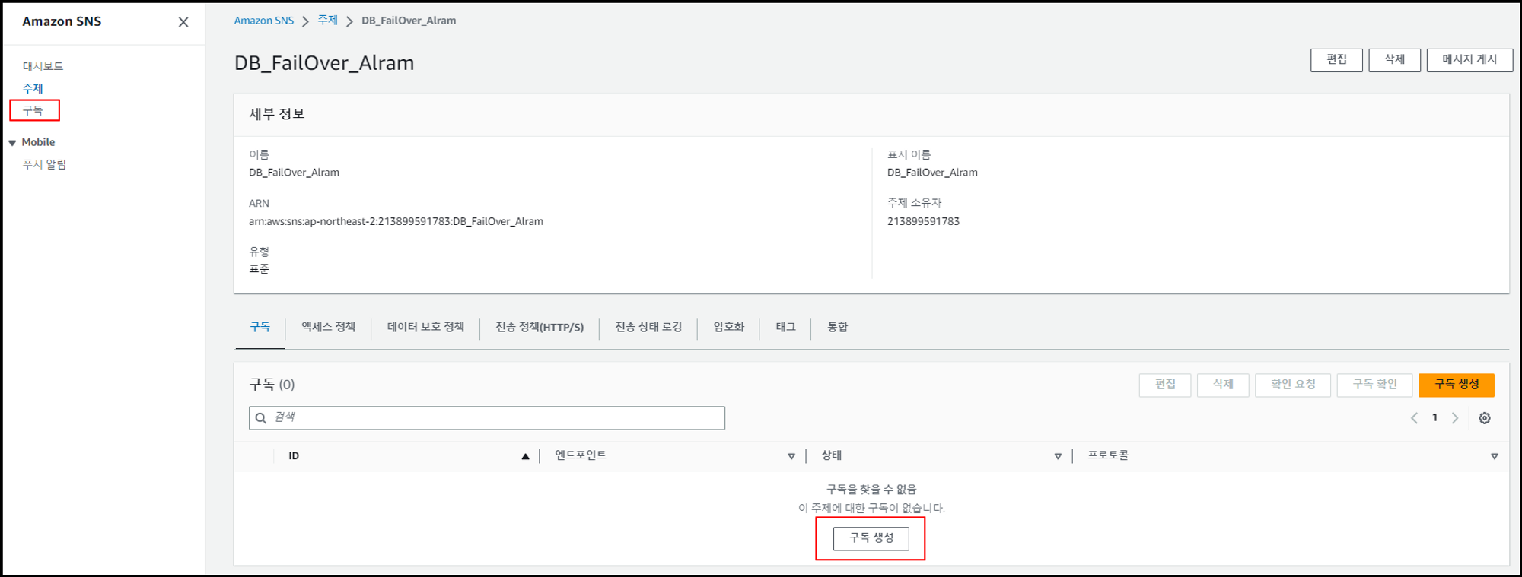The image size is (1522, 577).
Task: Open the 대시보드 page in sidebar
Action: pos(43,66)
